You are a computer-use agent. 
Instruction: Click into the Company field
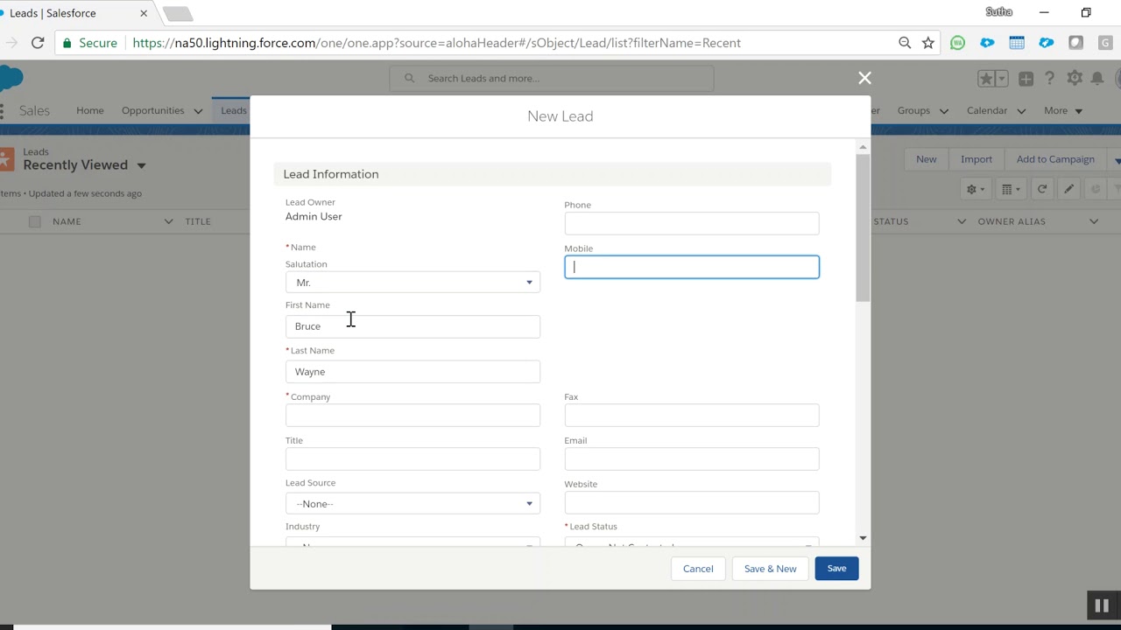[412, 416]
